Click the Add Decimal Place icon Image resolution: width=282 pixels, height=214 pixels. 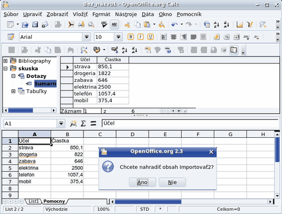[246, 37]
